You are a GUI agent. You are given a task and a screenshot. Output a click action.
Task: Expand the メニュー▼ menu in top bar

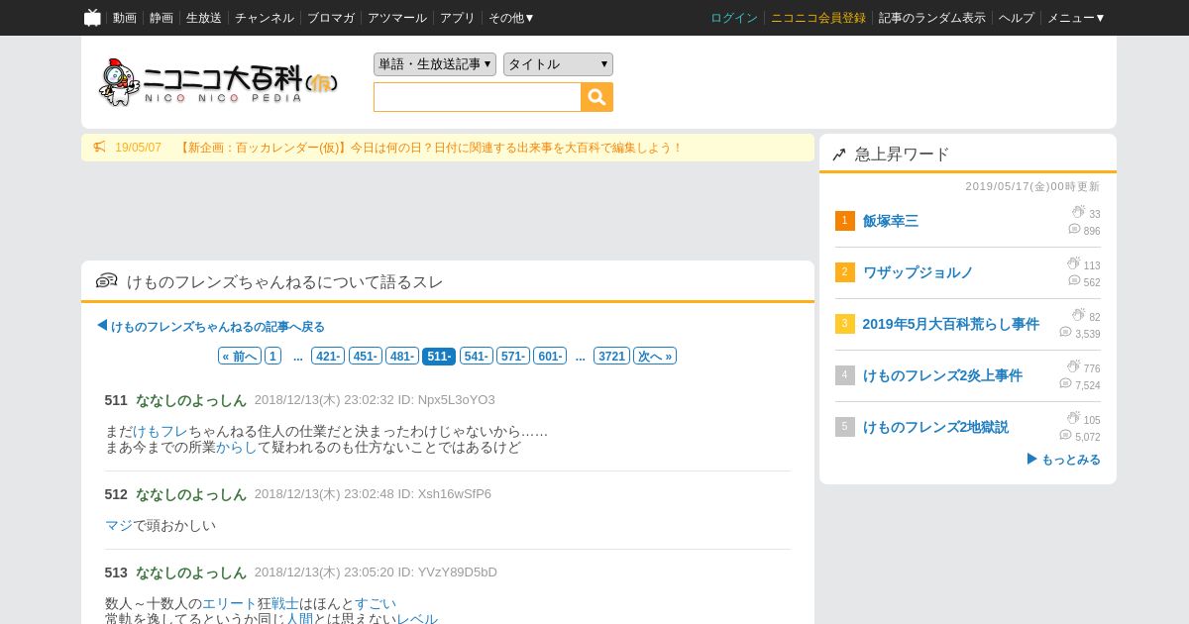tap(1076, 18)
